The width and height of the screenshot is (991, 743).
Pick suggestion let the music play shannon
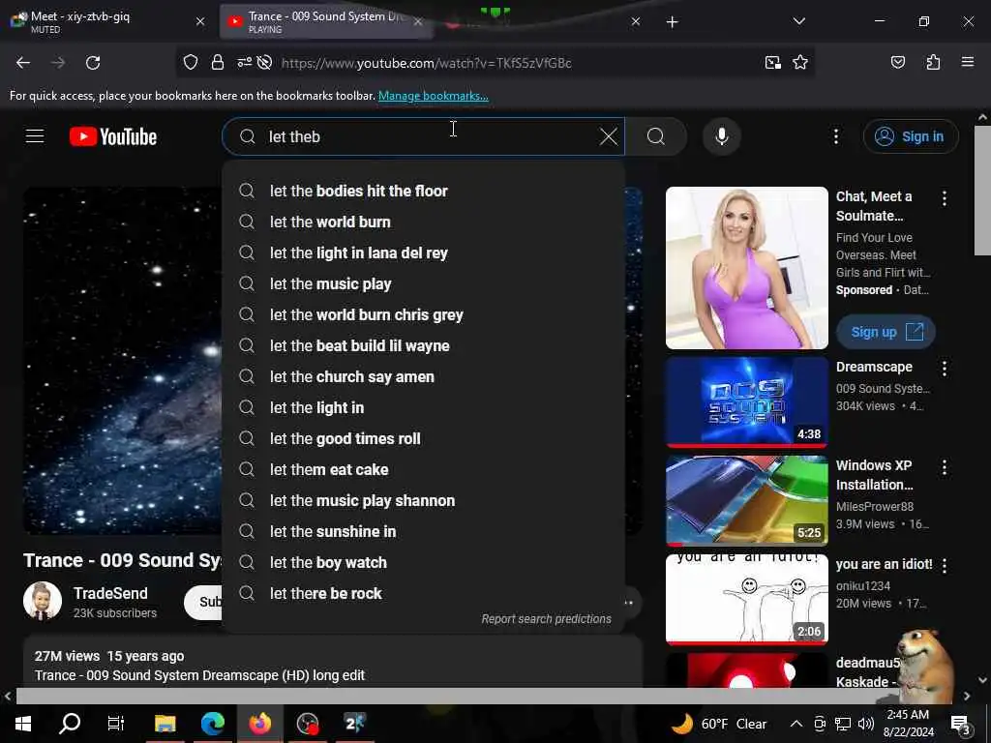pyautogui.click(x=424, y=500)
